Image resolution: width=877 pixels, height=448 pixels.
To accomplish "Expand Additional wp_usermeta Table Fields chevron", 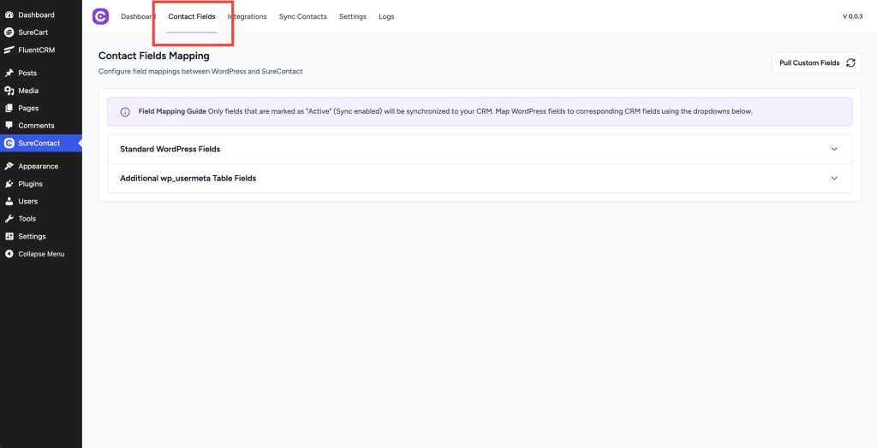I will 834,178.
